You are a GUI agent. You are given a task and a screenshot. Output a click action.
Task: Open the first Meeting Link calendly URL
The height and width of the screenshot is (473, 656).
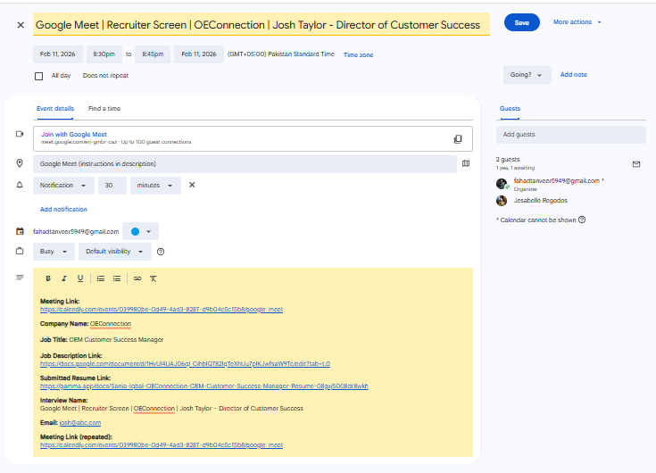click(162, 310)
